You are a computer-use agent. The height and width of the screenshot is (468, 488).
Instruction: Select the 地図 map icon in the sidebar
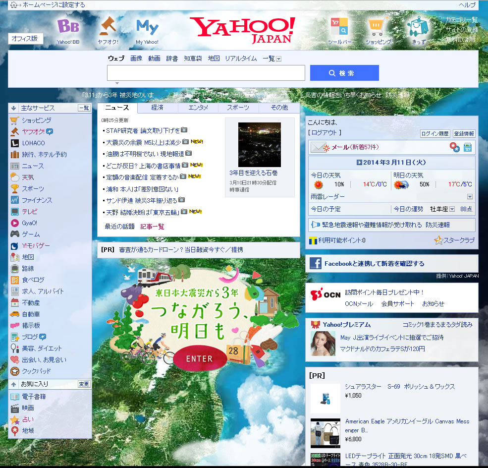15,257
